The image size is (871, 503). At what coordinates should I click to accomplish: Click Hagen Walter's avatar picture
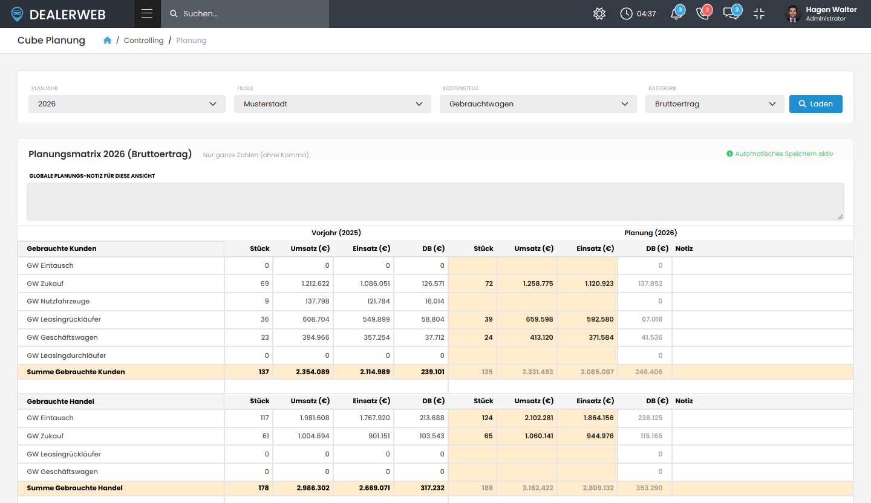794,14
